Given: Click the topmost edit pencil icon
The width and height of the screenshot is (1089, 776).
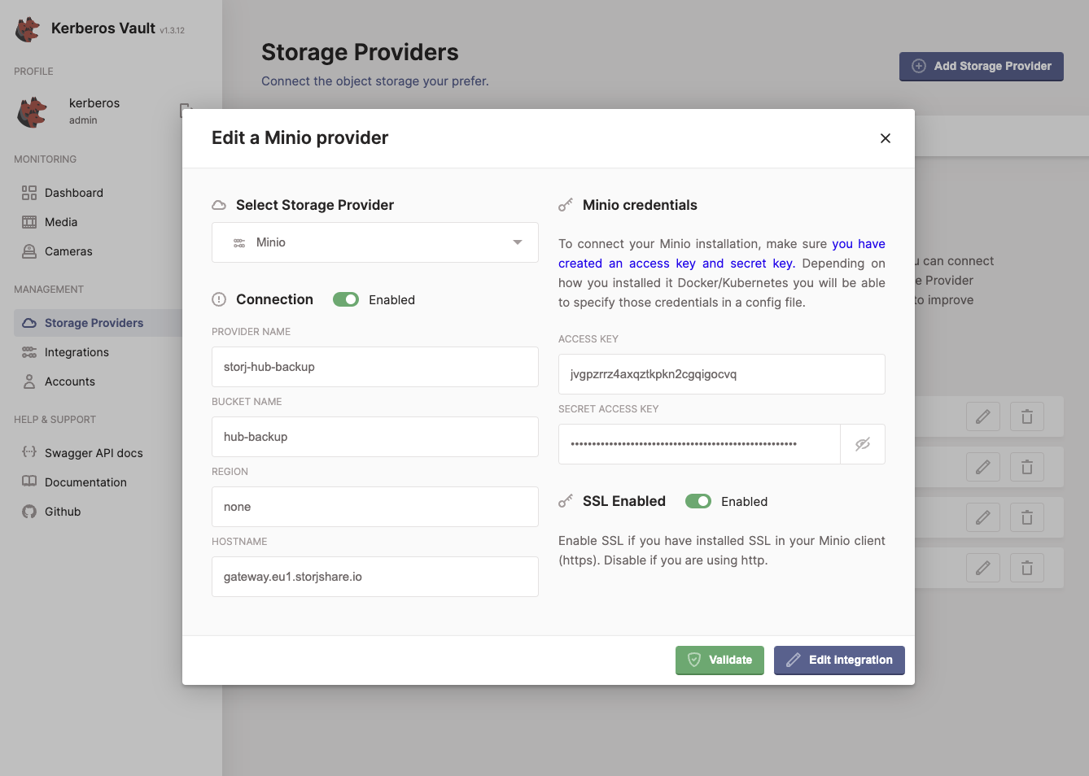Looking at the screenshot, I should [982, 416].
